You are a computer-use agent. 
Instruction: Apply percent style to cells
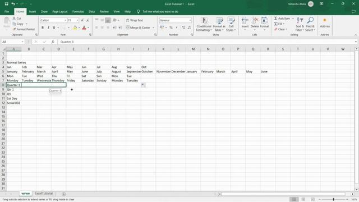click(171, 27)
